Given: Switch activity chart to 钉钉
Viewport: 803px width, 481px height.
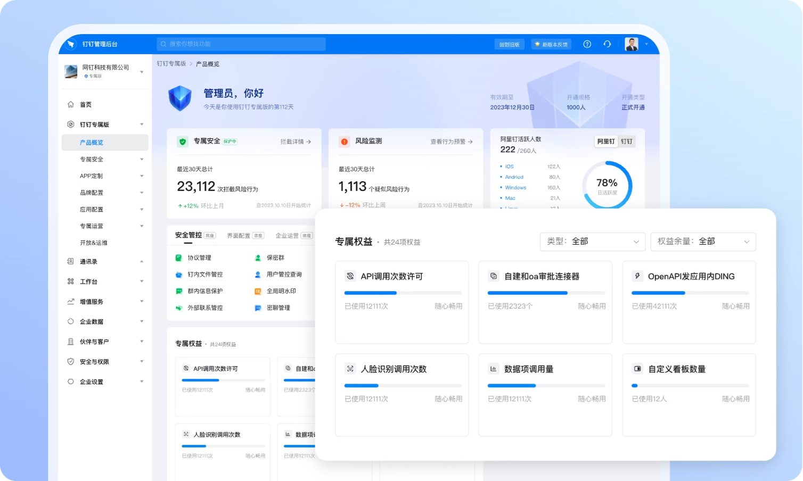Looking at the screenshot, I should 627,142.
